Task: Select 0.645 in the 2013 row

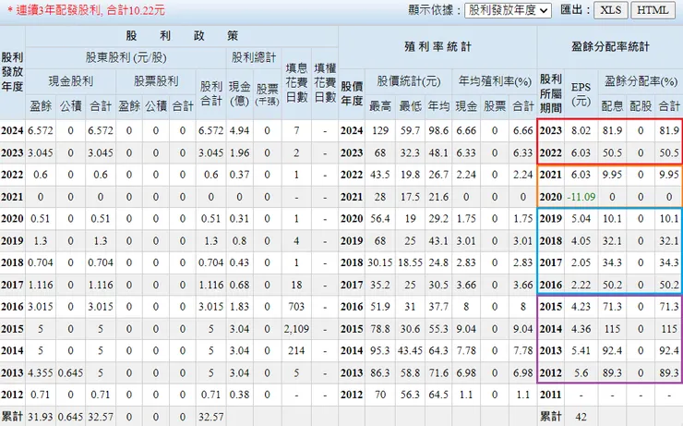Action: 70,372
